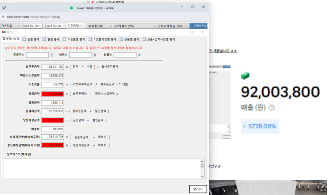The image size is (328, 195).
Task: Click the 마켓수수료금액 field 18,559,272
Action: click(52, 76)
